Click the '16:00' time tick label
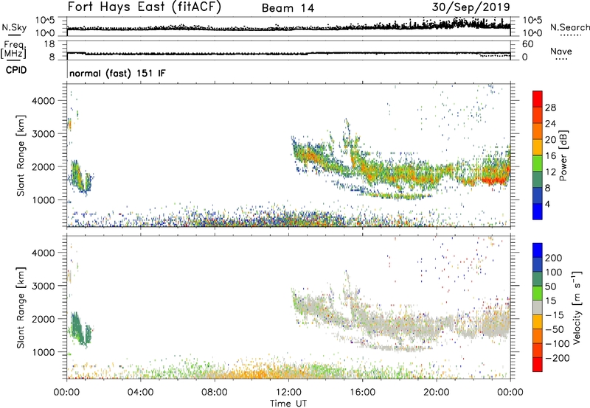This screenshot has height=408, width=590. (x=362, y=393)
